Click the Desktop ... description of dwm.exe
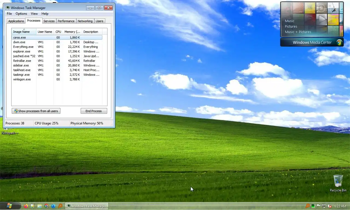350x210 pixels. coord(91,42)
